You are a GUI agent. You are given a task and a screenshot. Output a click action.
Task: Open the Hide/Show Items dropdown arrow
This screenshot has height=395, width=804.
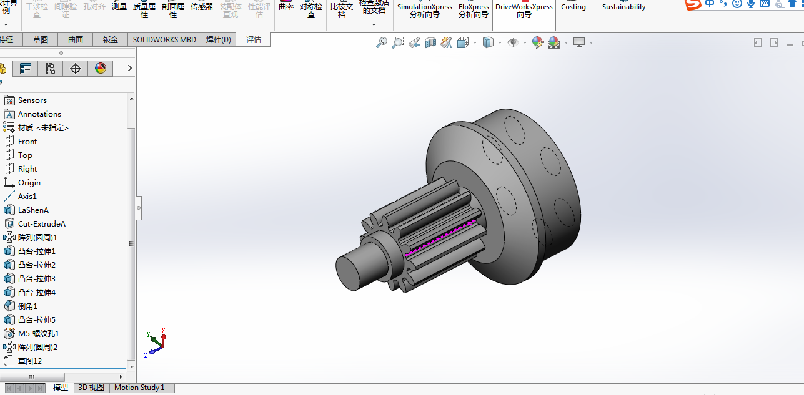click(525, 43)
